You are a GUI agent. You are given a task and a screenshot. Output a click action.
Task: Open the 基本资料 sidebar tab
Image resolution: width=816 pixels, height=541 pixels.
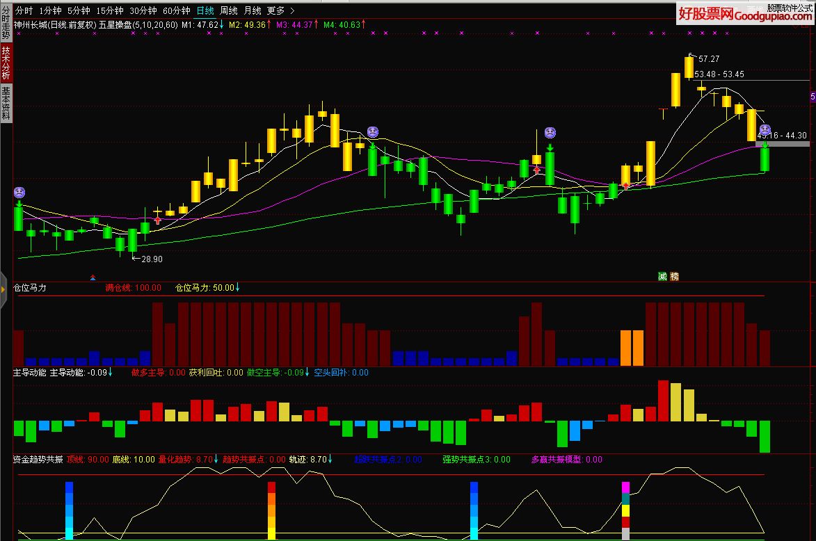[x=6, y=104]
